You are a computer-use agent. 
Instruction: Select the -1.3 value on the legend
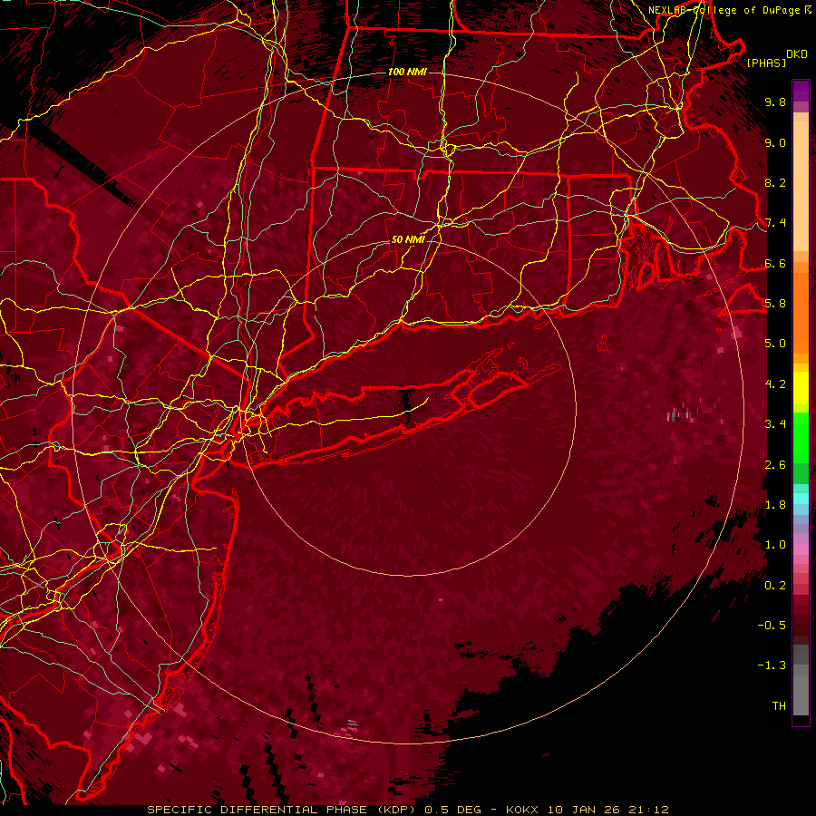point(772,666)
